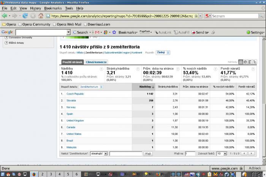Open the obsahující filter dropdown

pyautogui.click(x=99, y=153)
